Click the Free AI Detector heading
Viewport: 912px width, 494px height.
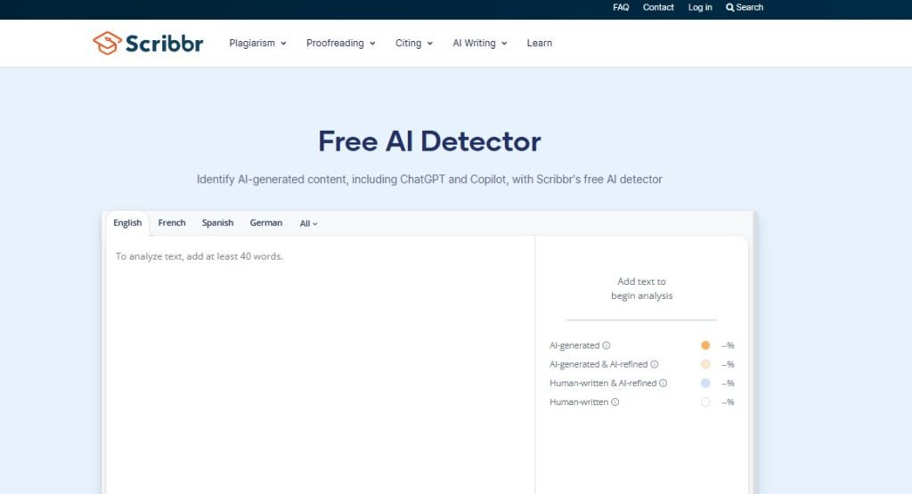coord(429,142)
